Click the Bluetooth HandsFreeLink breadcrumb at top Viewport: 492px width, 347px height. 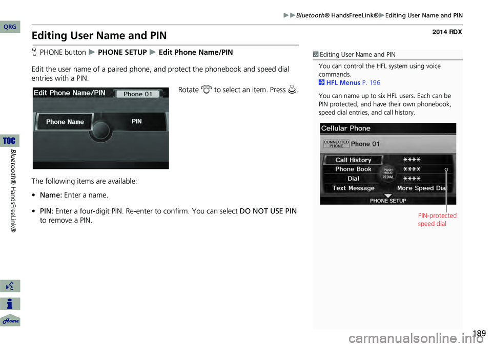pyautogui.click(x=337, y=15)
